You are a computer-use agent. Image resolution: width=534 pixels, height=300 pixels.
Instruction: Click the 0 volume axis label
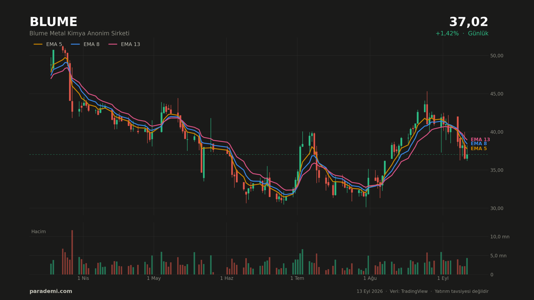(x=492, y=275)
